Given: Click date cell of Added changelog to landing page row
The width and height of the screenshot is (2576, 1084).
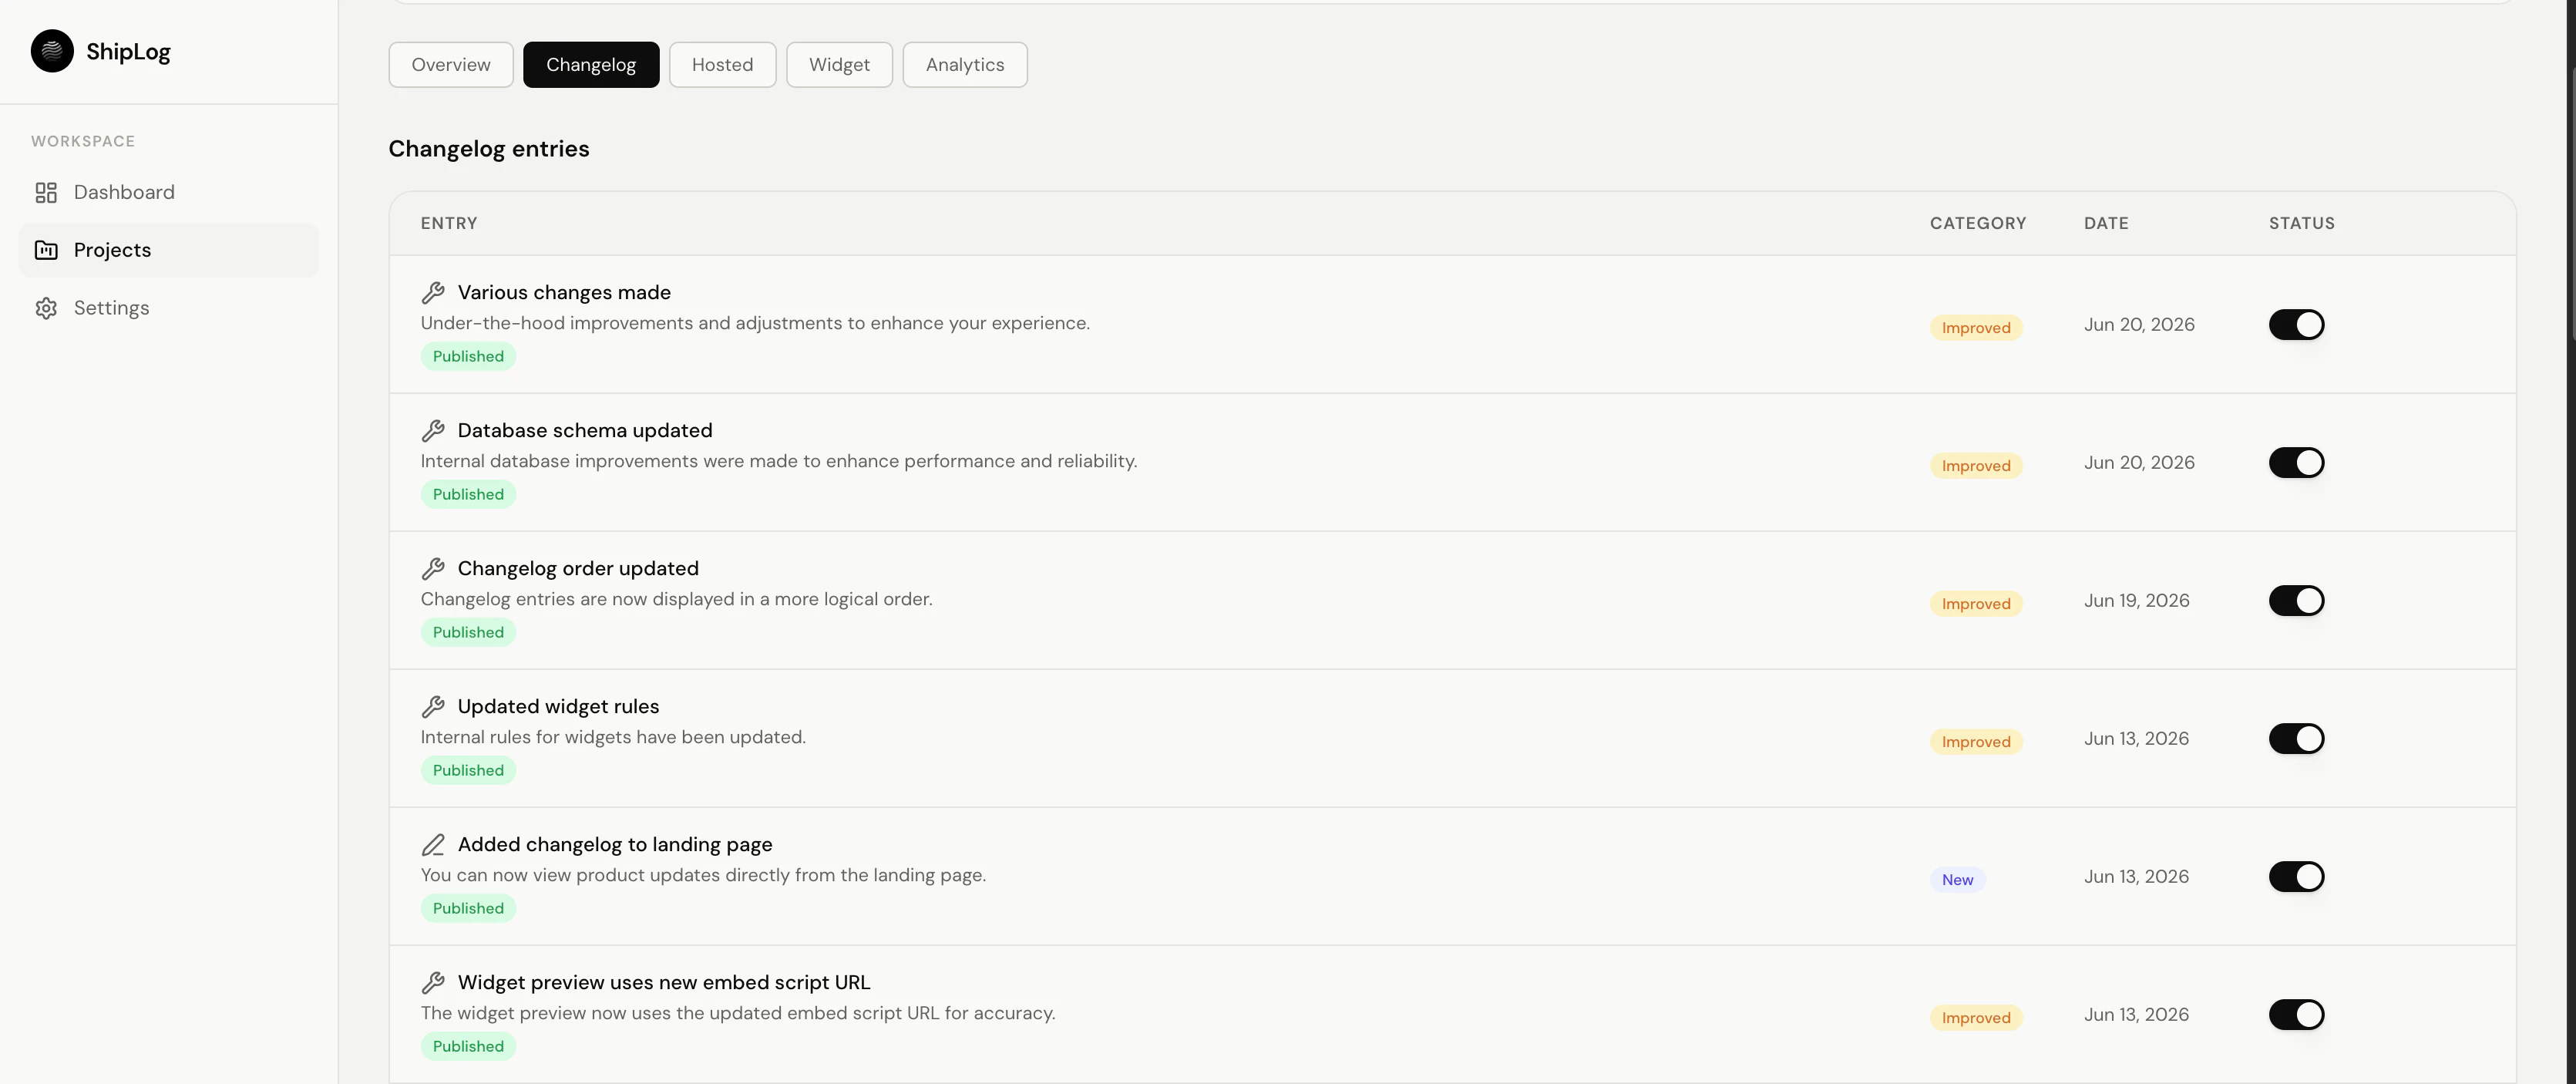Looking at the screenshot, I should pyautogui.click(x=2136, y=877).
